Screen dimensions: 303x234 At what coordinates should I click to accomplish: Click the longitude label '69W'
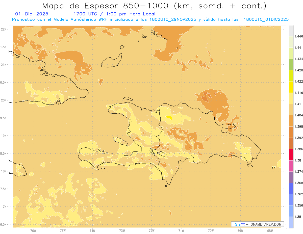[x=240, y=231]
